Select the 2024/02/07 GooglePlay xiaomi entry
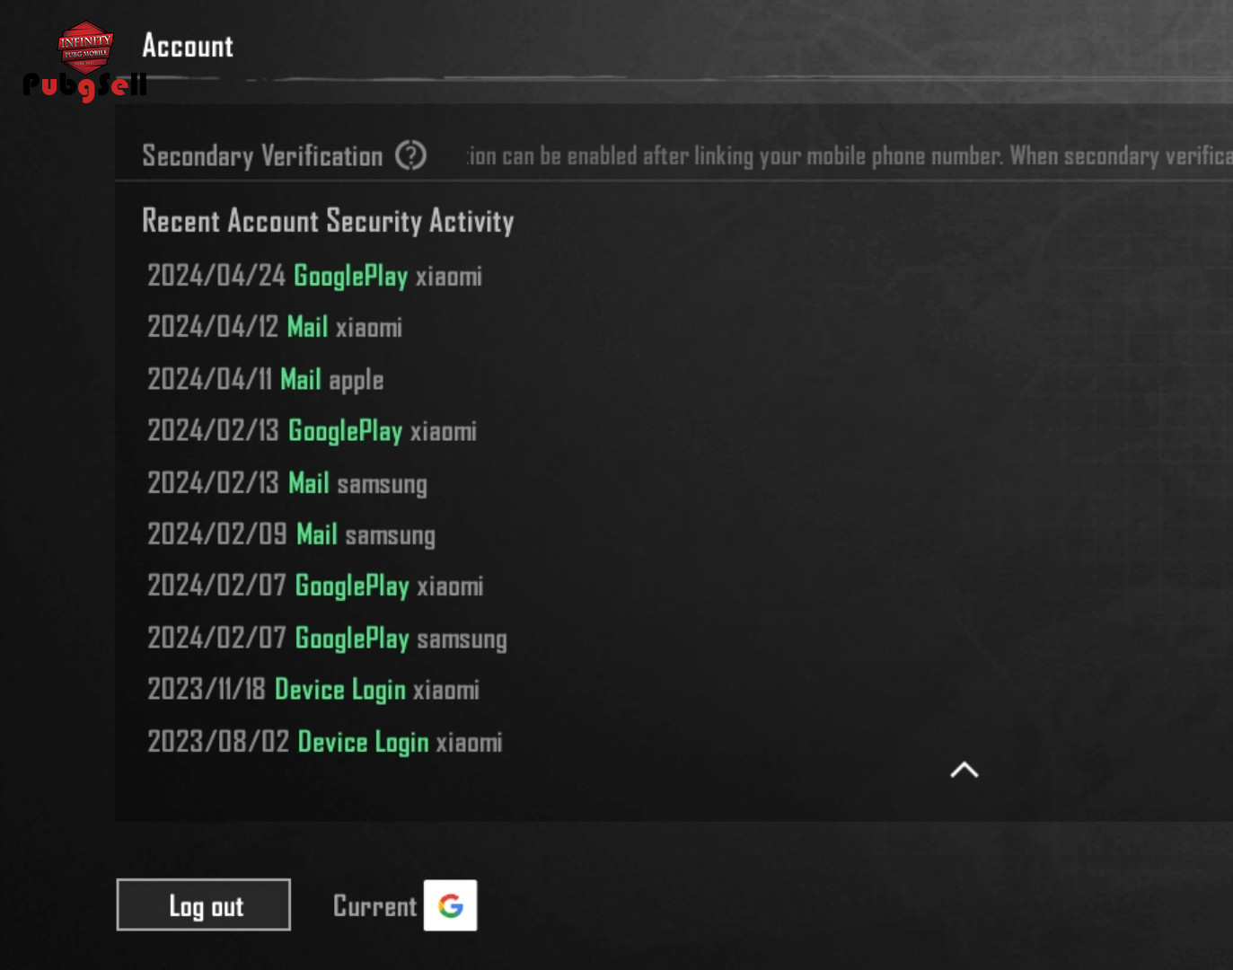 [x=315, y=586]
